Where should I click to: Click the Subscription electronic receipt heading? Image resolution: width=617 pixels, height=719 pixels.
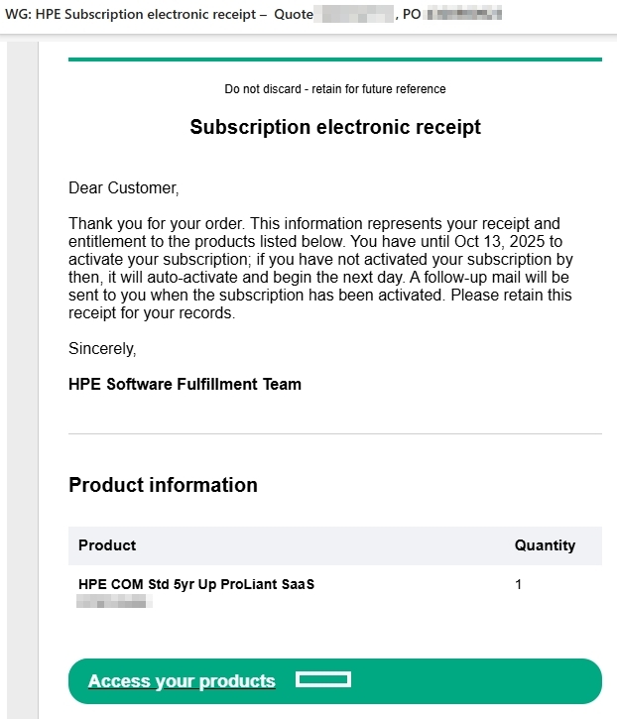click(x=334, y=128)
